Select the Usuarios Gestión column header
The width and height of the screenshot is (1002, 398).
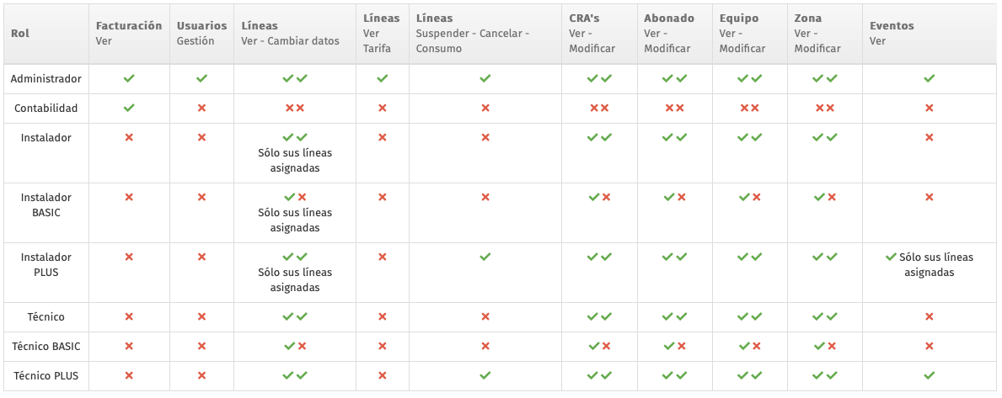202,33
